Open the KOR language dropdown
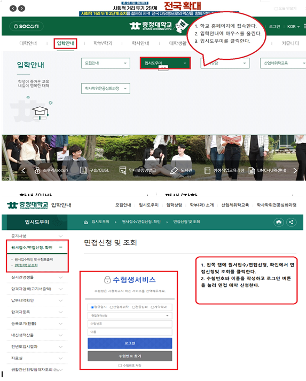Image resolution: width=306 pixels, height=381 pixels. point(293,27)
